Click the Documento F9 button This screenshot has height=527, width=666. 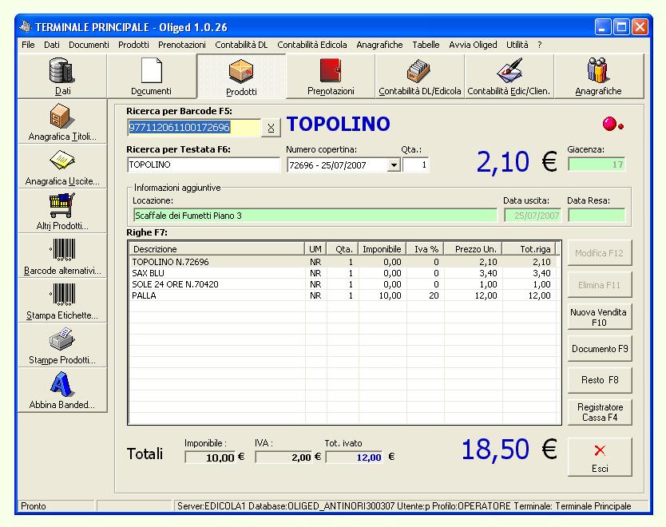(599, 349)
